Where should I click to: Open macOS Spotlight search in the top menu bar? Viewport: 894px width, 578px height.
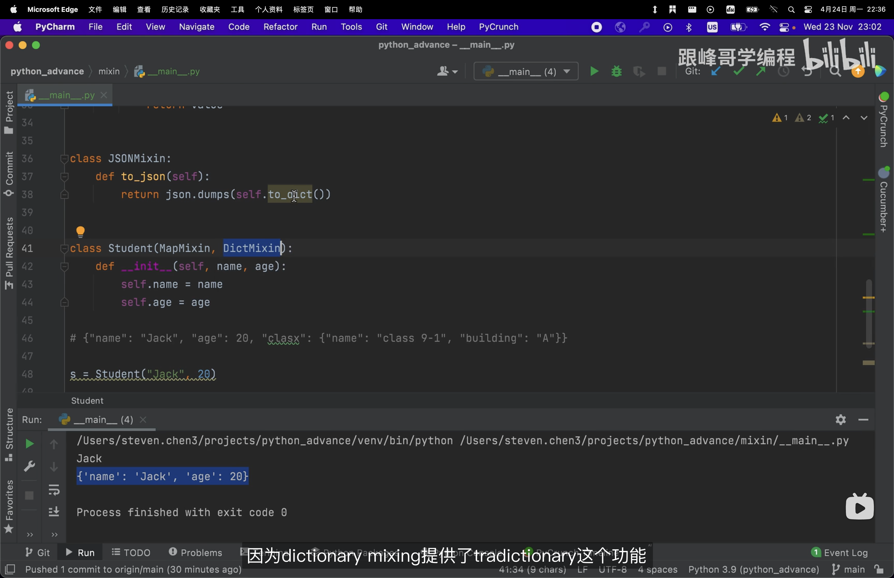[x=791, y=9]
